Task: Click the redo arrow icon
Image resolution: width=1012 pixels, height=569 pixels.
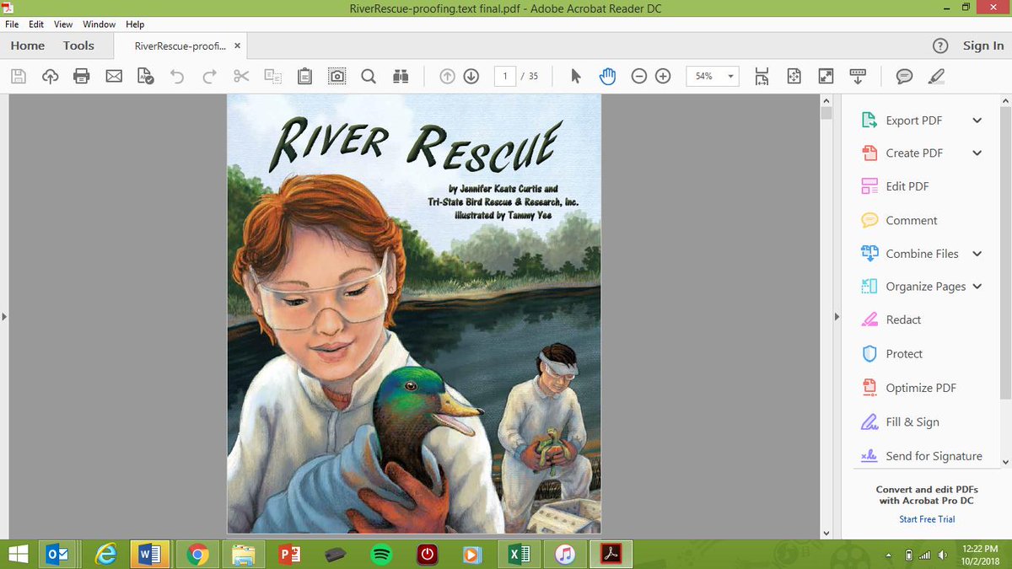Action: pos(209,77)
